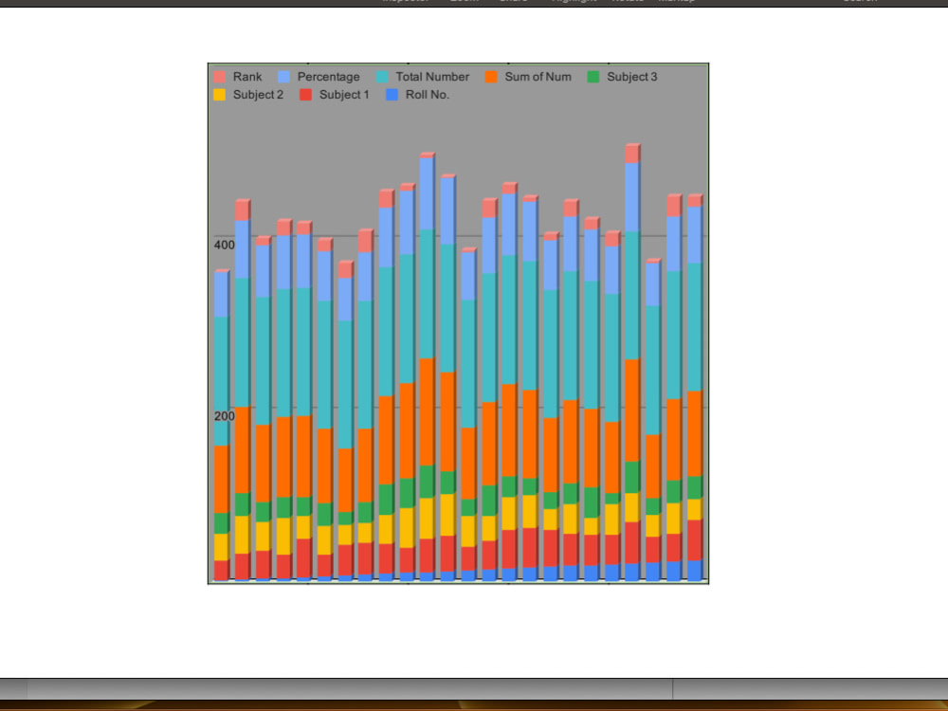Screen dimensions: 948x711
Task: Click the Total Number legend swatch
Action: (x=382, y=77)
